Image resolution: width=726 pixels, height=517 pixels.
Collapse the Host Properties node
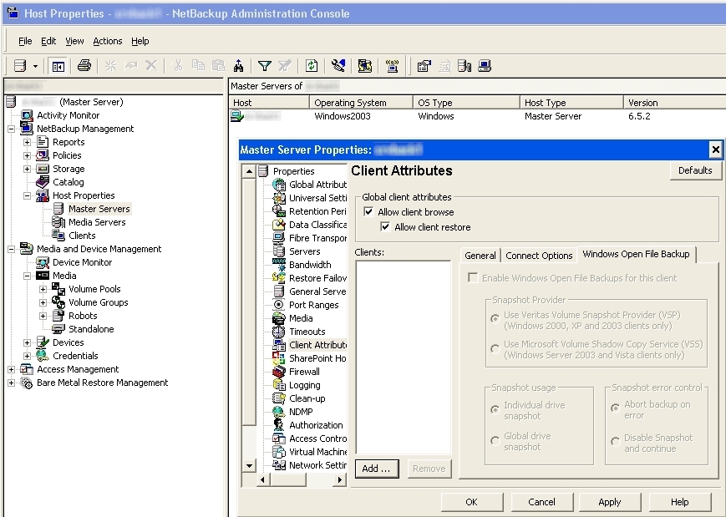pyautogui.click(x=27, y=195)
